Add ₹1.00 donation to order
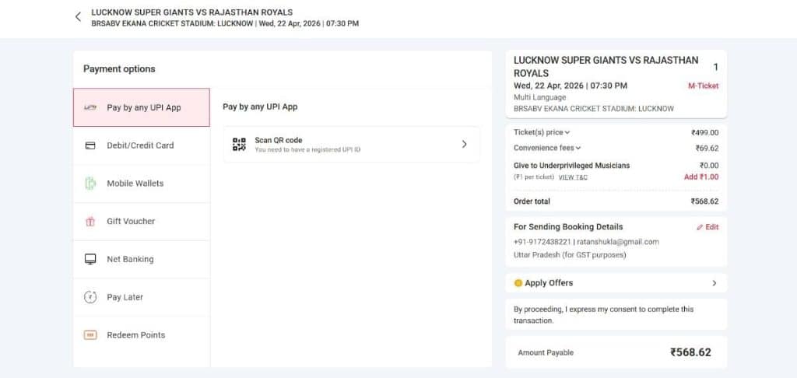Image resolution: width=797 pixels, height=378 pixels. 700,177
